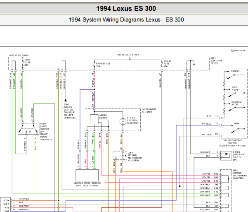This screenshot has height=212, width=248.
Task: Click the stop light switch symbol box
Action: click(x=28, y=129)
